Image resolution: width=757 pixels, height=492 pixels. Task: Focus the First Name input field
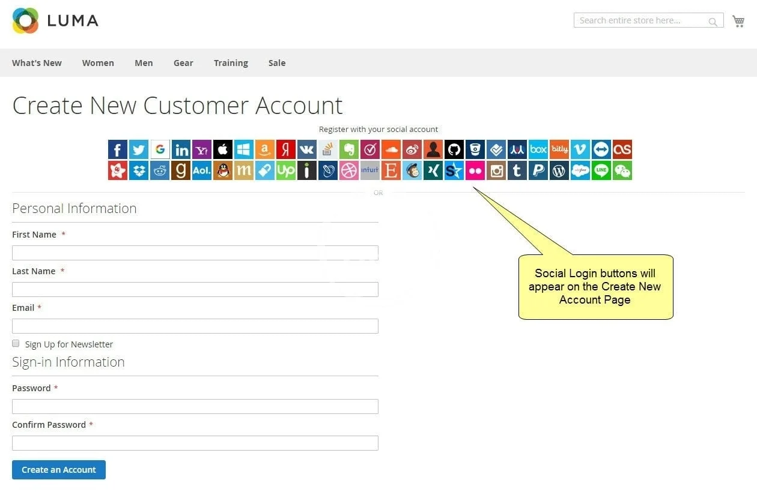[x=195, y=253]
